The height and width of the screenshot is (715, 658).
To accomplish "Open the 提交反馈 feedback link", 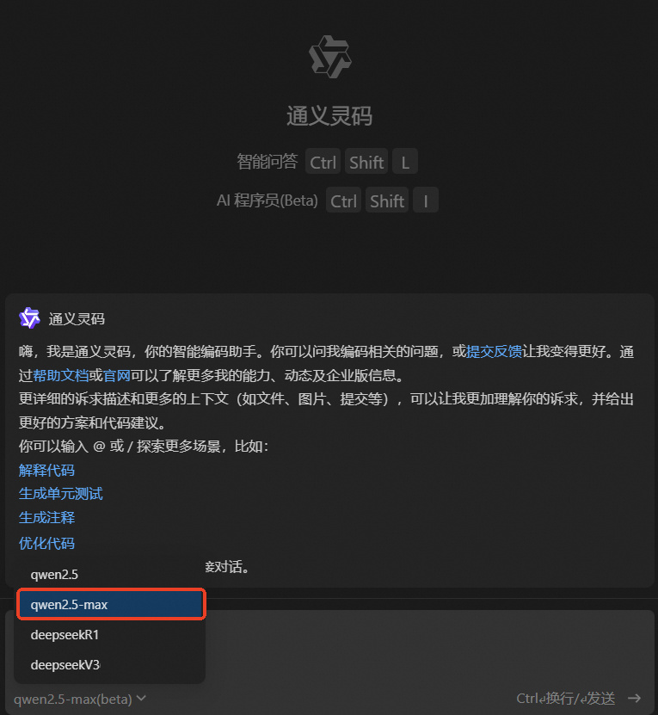I will [x=494, y=352].
